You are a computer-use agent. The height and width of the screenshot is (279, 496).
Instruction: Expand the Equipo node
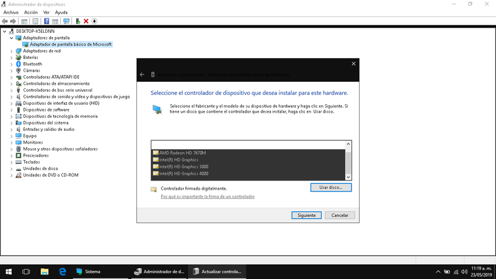(11, 136)
